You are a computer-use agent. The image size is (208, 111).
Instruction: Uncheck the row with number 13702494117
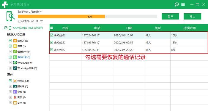coord(52,35)
